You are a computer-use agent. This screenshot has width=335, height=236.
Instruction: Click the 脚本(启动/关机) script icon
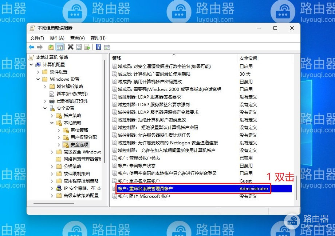pyautogui.click(x=52, y=94)
